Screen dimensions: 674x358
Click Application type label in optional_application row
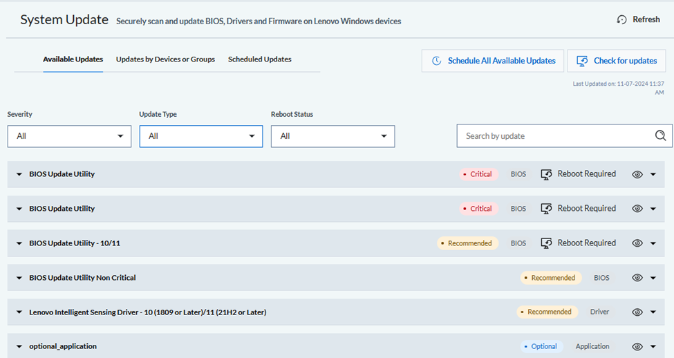[592, 346]
